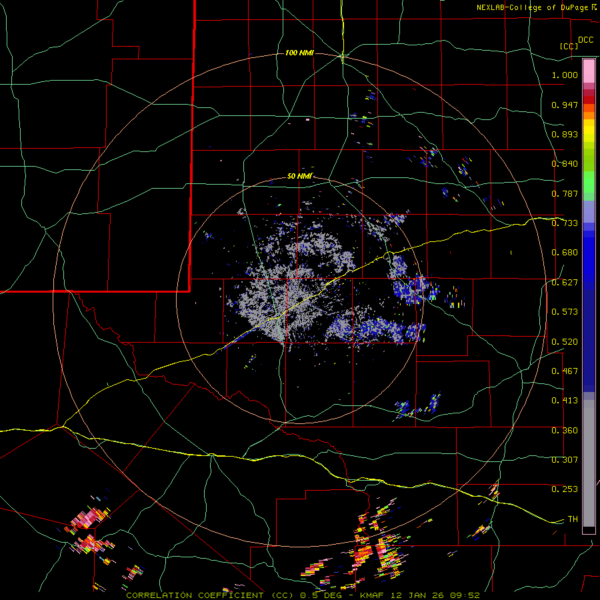Select the 0.253 scale value
Viewport: 600px width, 600px height.
pyautogui.click(x=565, y=489)
